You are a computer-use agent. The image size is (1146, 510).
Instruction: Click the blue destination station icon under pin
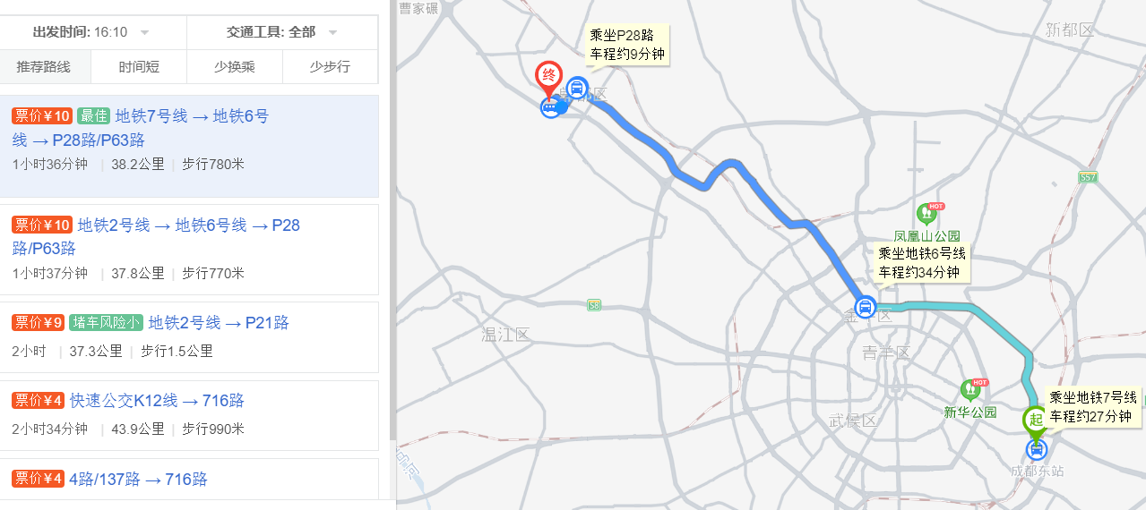[550, 108]
